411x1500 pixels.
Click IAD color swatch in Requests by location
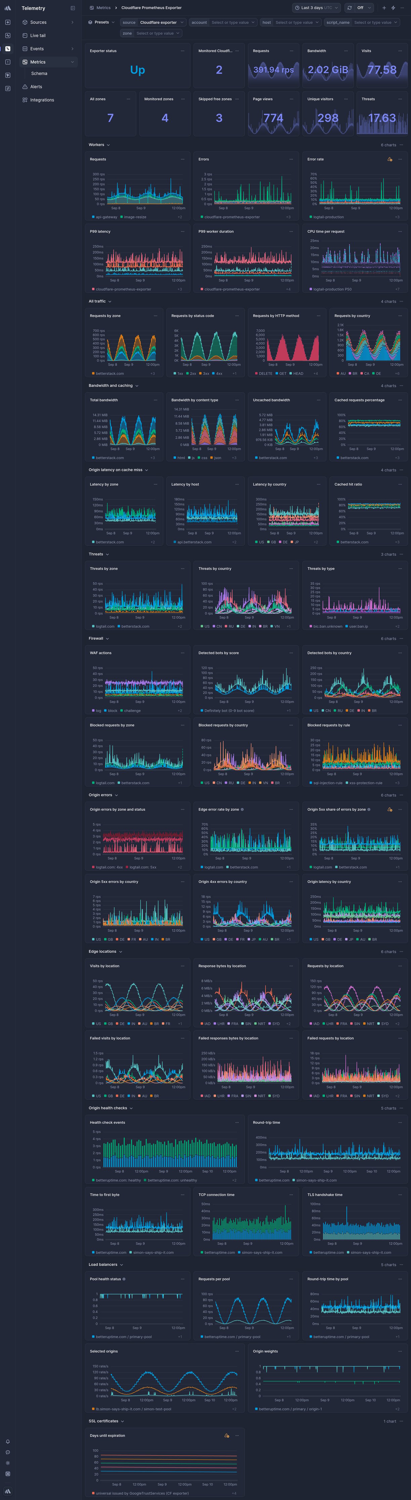pos(311,1023)
